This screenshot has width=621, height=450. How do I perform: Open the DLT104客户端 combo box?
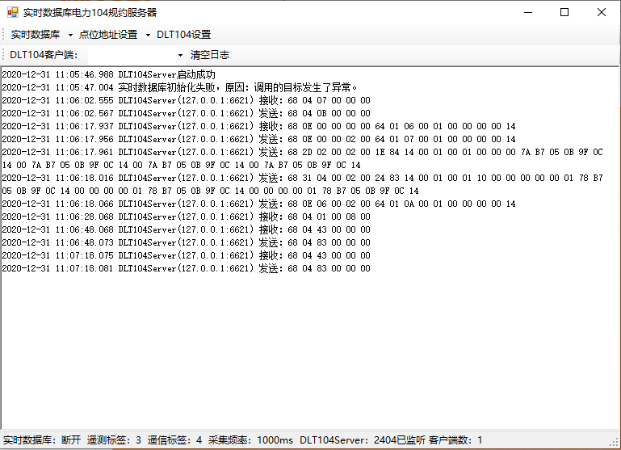(136, 55)
